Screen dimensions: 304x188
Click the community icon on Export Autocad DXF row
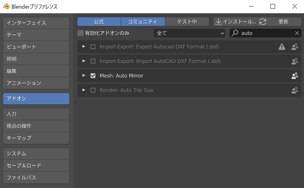coord(295,47)
